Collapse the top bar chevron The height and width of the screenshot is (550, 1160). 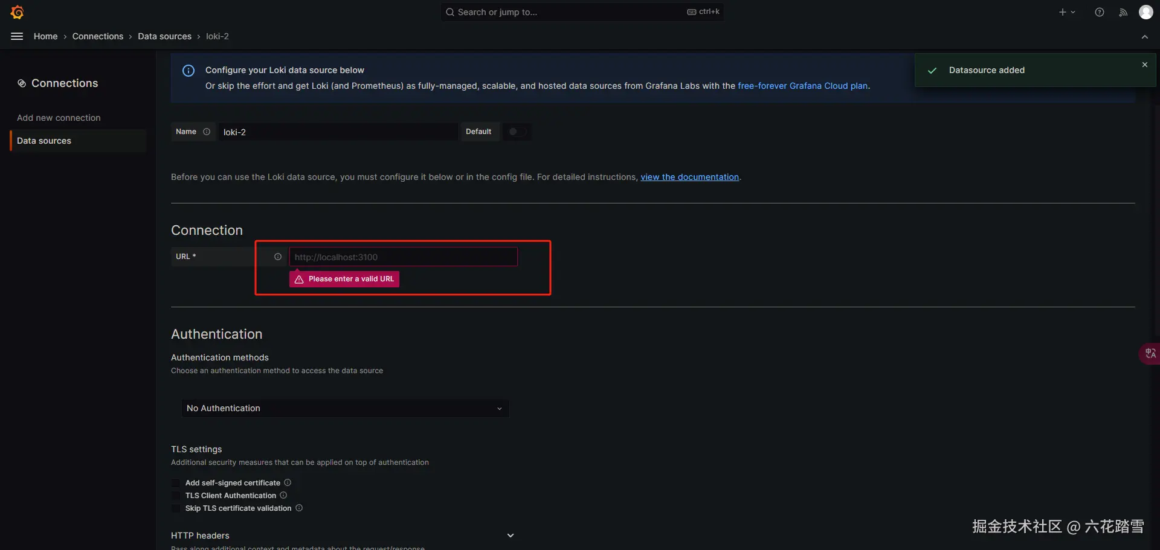coord(1145,37)
